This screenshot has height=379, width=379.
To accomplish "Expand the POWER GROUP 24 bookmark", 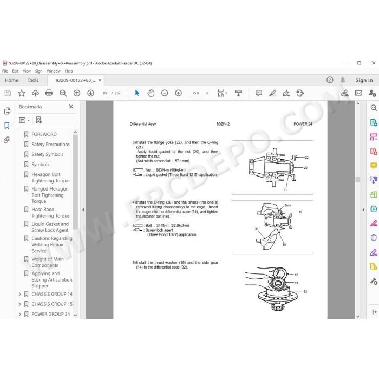I will pos(19,314).
